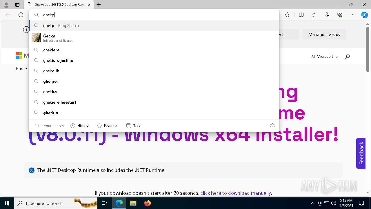
Task: Close the Download .NET 8.0 Desktop Runtime tab
Action: tap(89, 5)
